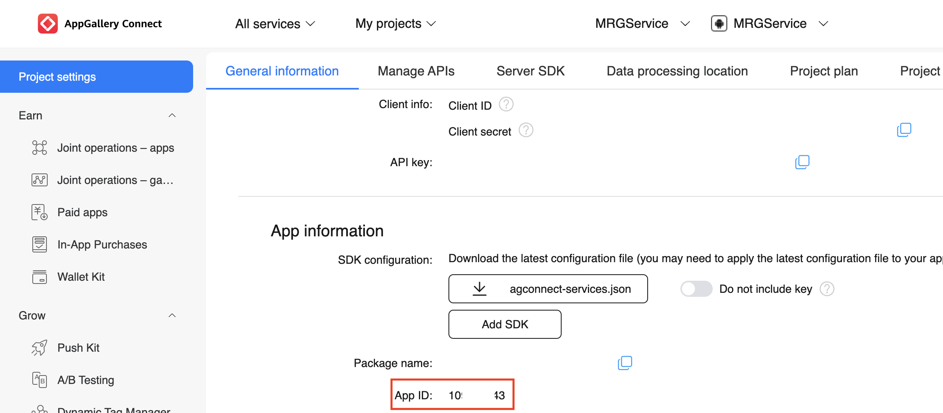This screenshot has width=943, height=413.
Task: Click the Client secret help icon
Action: (x=526, y=130)
